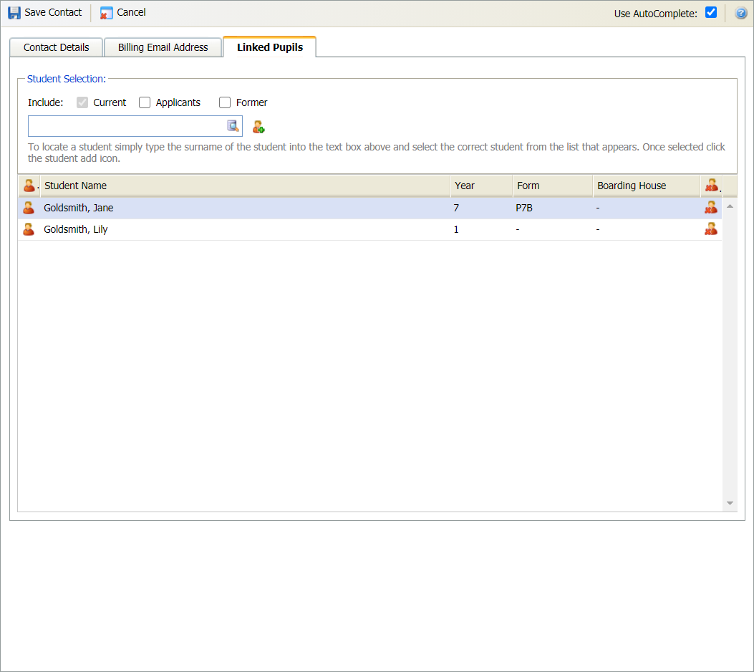Open the help question mark icon
The image size is (754, 672).
click(741, 13)
